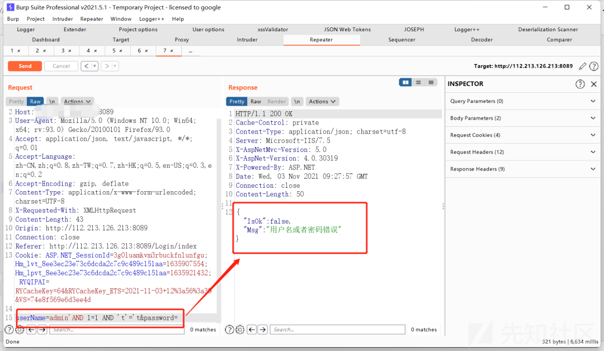Select side-by-side layout view icon
The width and height of the screenshot is (604, 351).
coord(405,82)
